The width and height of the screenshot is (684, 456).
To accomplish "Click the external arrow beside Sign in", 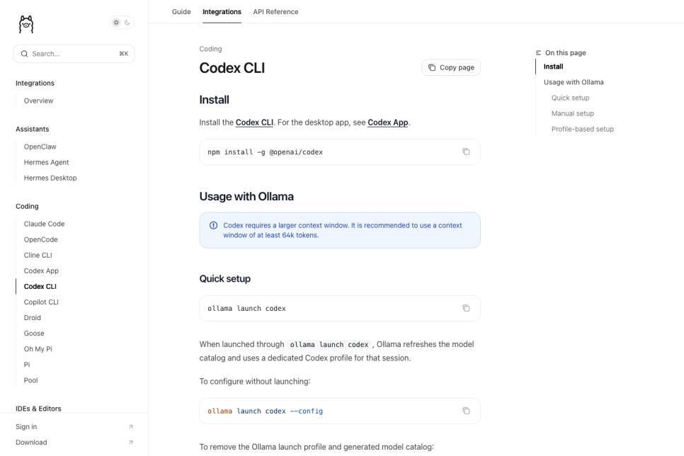I will pos(131,427).
